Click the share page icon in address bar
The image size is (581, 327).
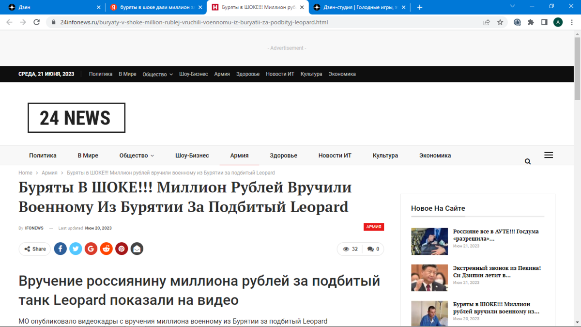487,22
